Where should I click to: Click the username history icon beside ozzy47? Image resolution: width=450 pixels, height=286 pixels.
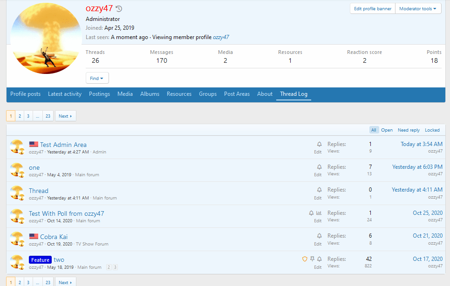(x=119, y=9)
